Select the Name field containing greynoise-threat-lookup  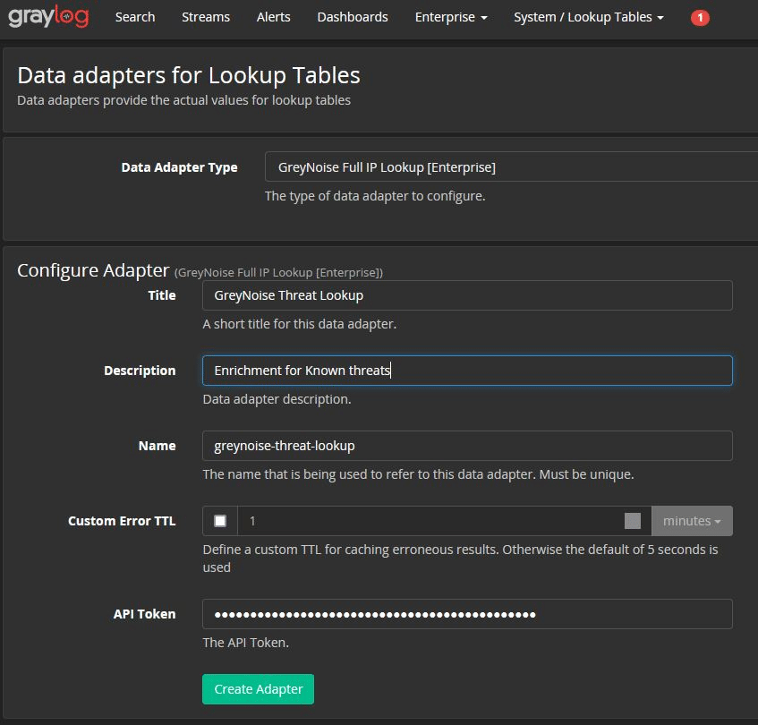tap(465, 445)
